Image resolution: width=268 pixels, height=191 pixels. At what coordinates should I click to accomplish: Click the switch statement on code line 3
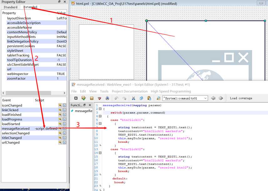click(138, 113)
